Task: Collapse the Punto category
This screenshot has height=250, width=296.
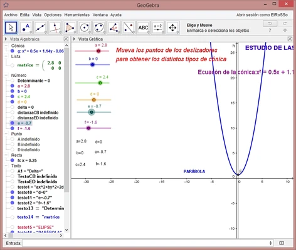Action: (x=6, y=134)
